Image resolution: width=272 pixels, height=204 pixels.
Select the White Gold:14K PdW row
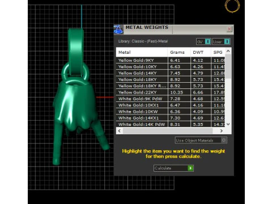pyautogui.click(x=171, y=124)
